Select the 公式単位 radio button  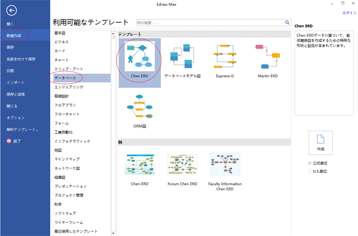point(310,163)
